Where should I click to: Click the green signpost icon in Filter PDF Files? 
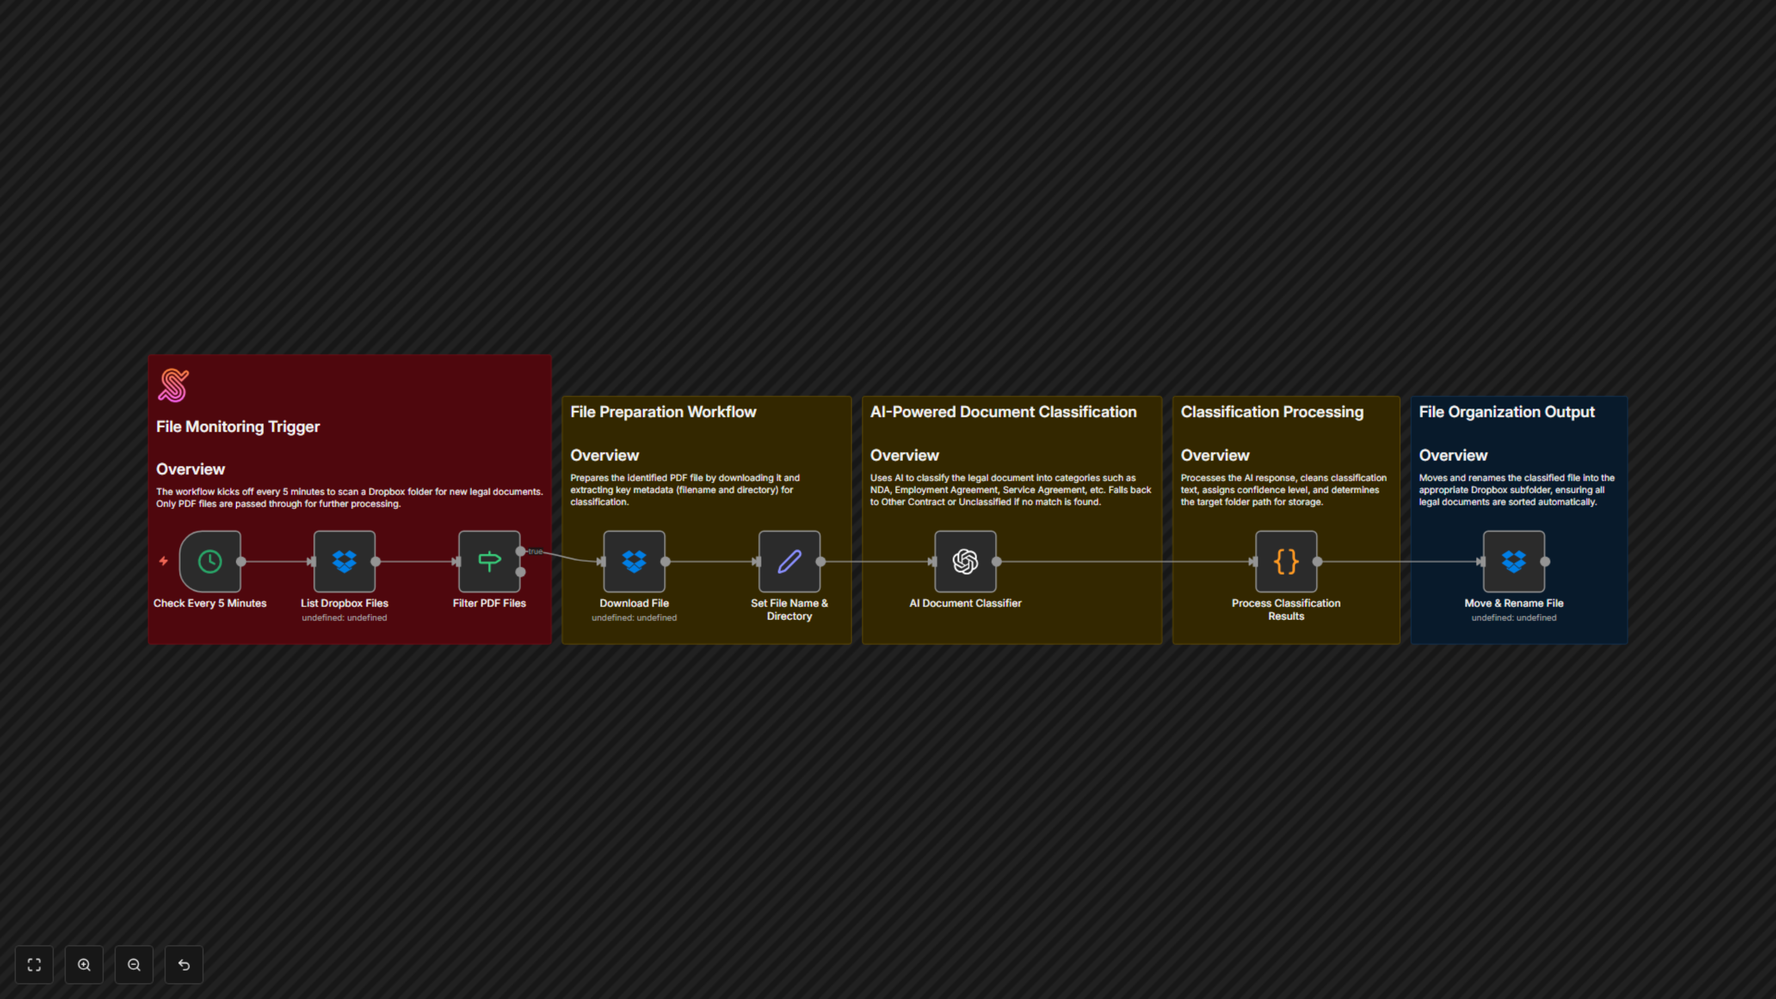coord(489,561)
